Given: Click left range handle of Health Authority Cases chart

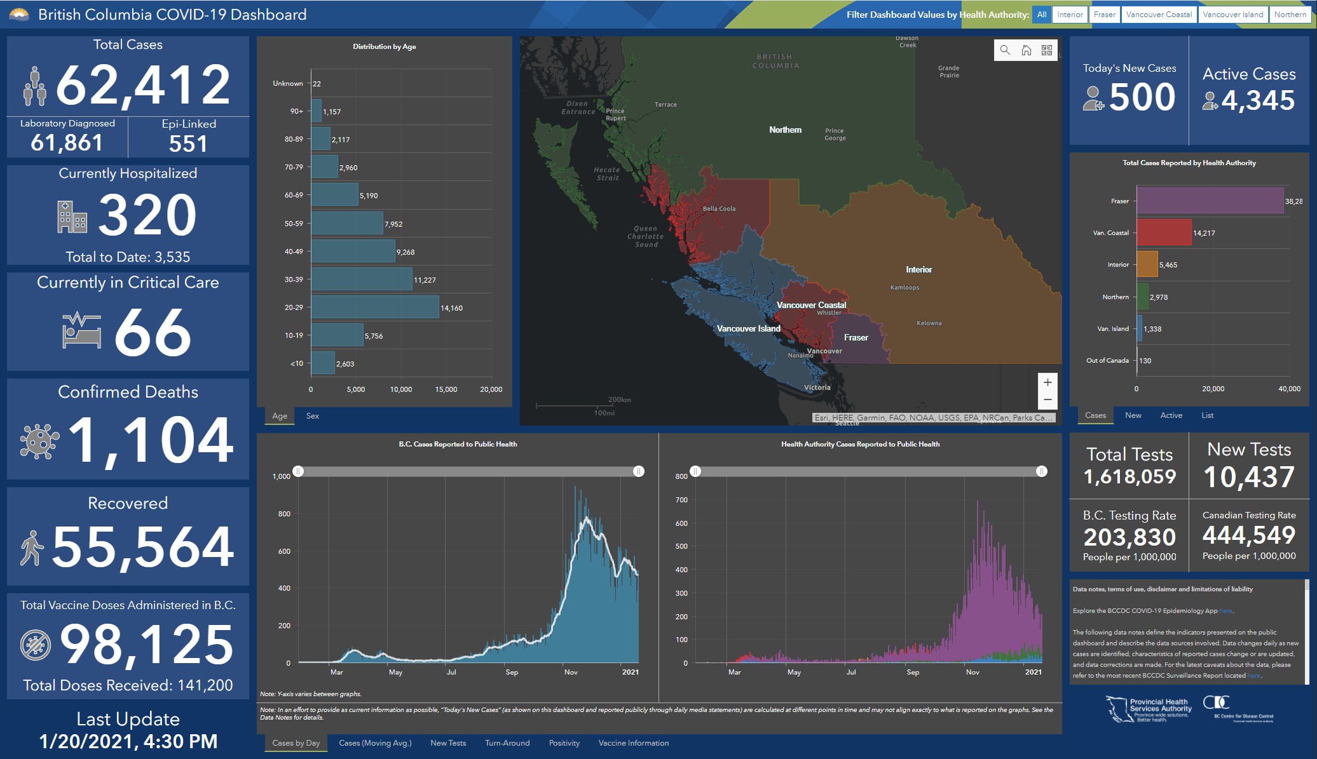Looking at the screenshot, I should [696, 471].
